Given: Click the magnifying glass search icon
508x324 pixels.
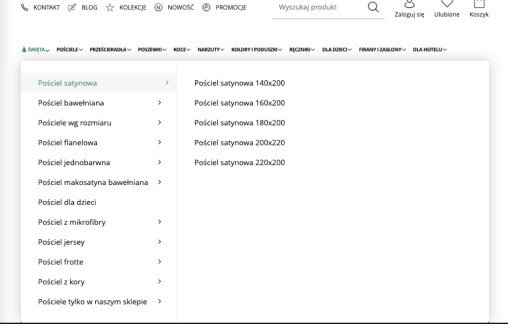Looking at the screenshot, I should [x=373, y=7].
